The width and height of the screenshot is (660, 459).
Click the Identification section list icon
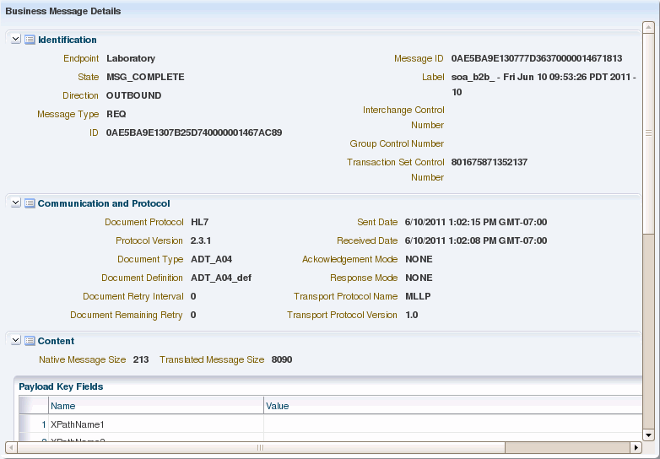pos(30,40)
